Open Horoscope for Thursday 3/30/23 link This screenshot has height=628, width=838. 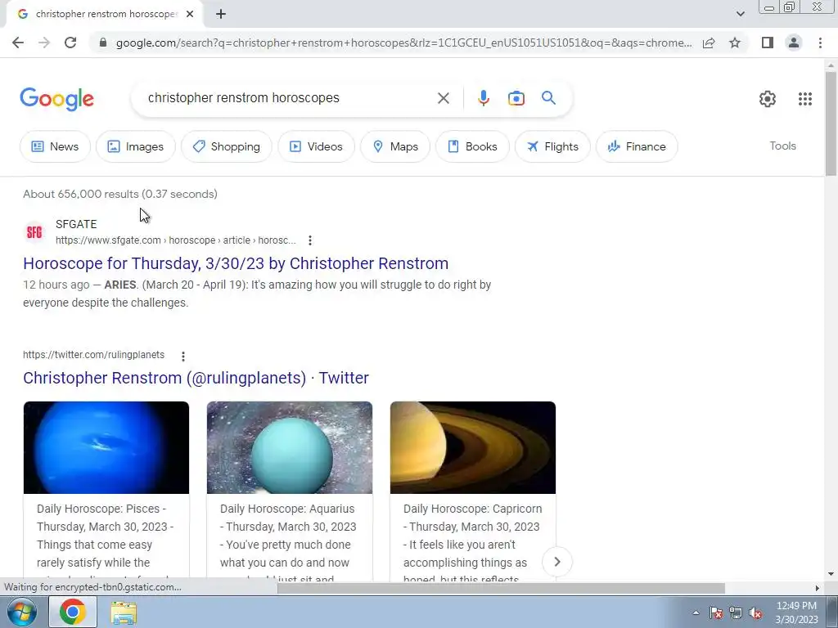coord(236,263)
